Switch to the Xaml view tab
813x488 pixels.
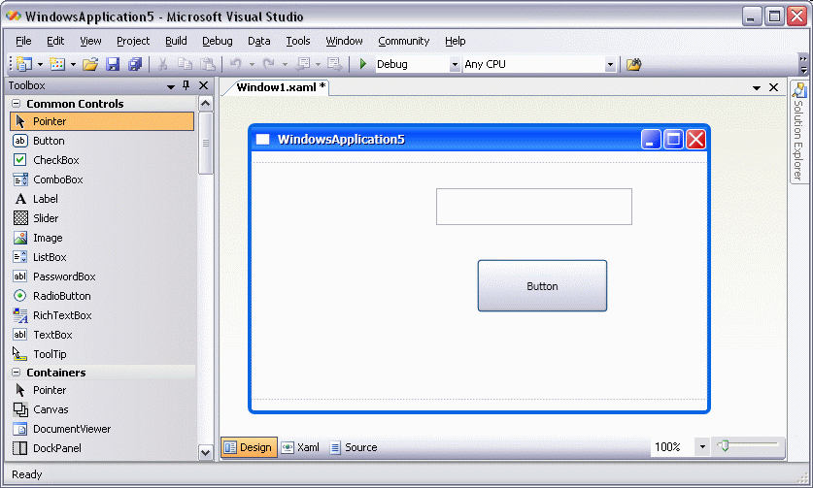click(301, 447)
